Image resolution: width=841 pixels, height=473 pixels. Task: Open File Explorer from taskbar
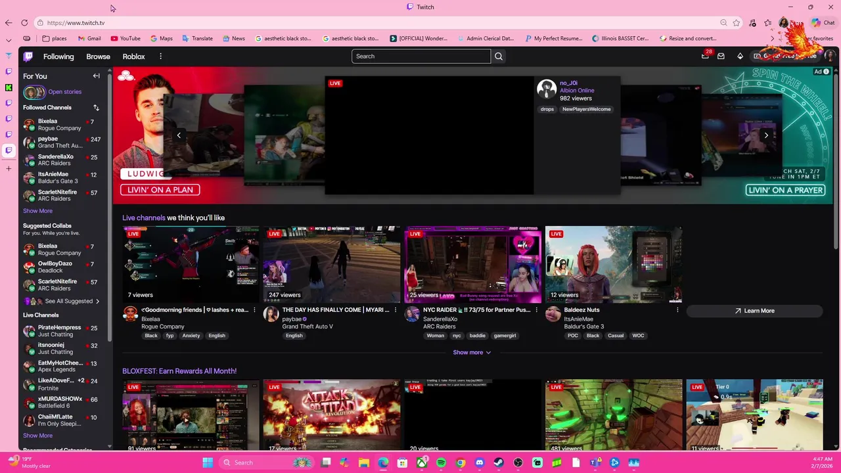coord(364,462)
